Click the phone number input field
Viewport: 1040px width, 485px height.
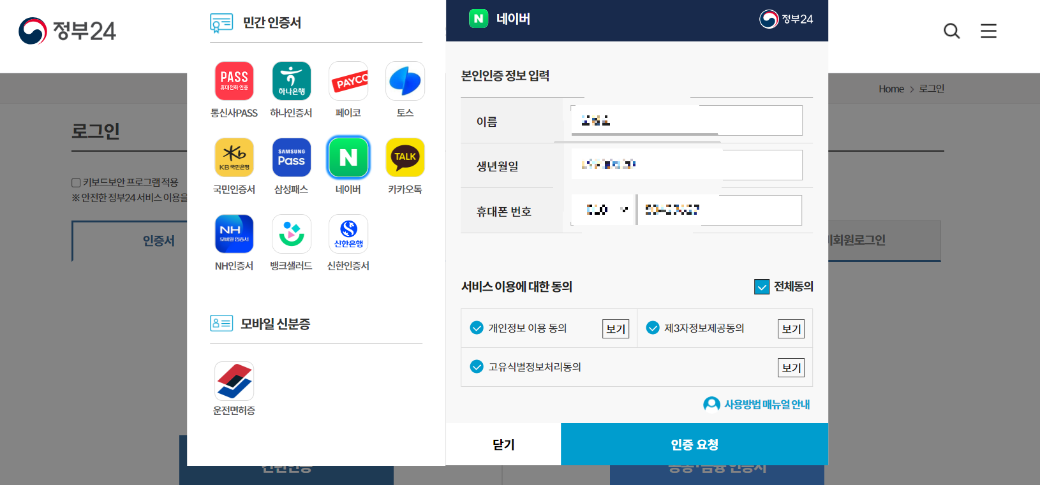(720, 210)
